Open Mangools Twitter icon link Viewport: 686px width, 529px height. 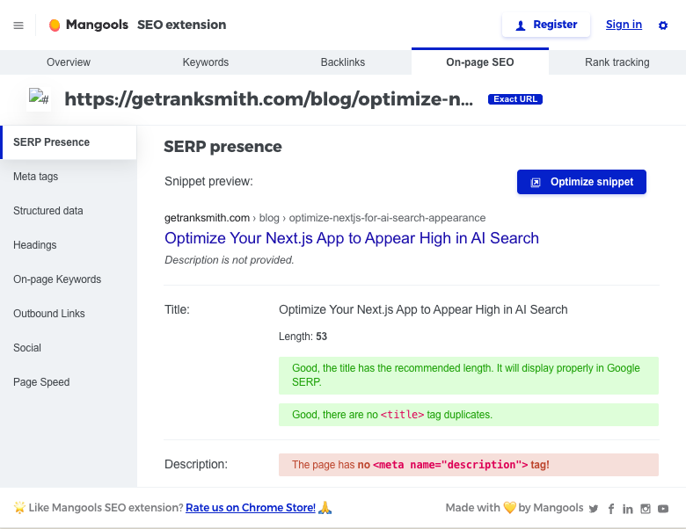point(594,509)
